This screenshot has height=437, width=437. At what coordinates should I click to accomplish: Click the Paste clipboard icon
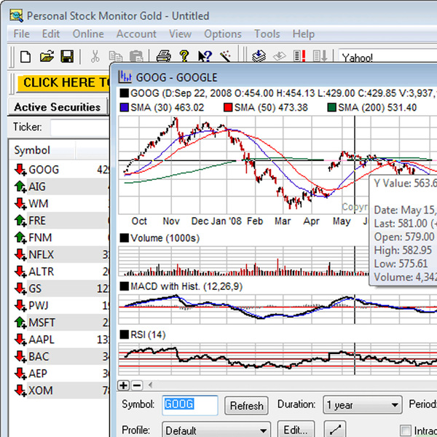[x=136, y=56]
